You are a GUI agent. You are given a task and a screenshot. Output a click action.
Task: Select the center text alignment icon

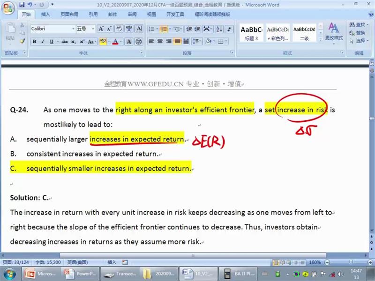(x=160, y=41)
